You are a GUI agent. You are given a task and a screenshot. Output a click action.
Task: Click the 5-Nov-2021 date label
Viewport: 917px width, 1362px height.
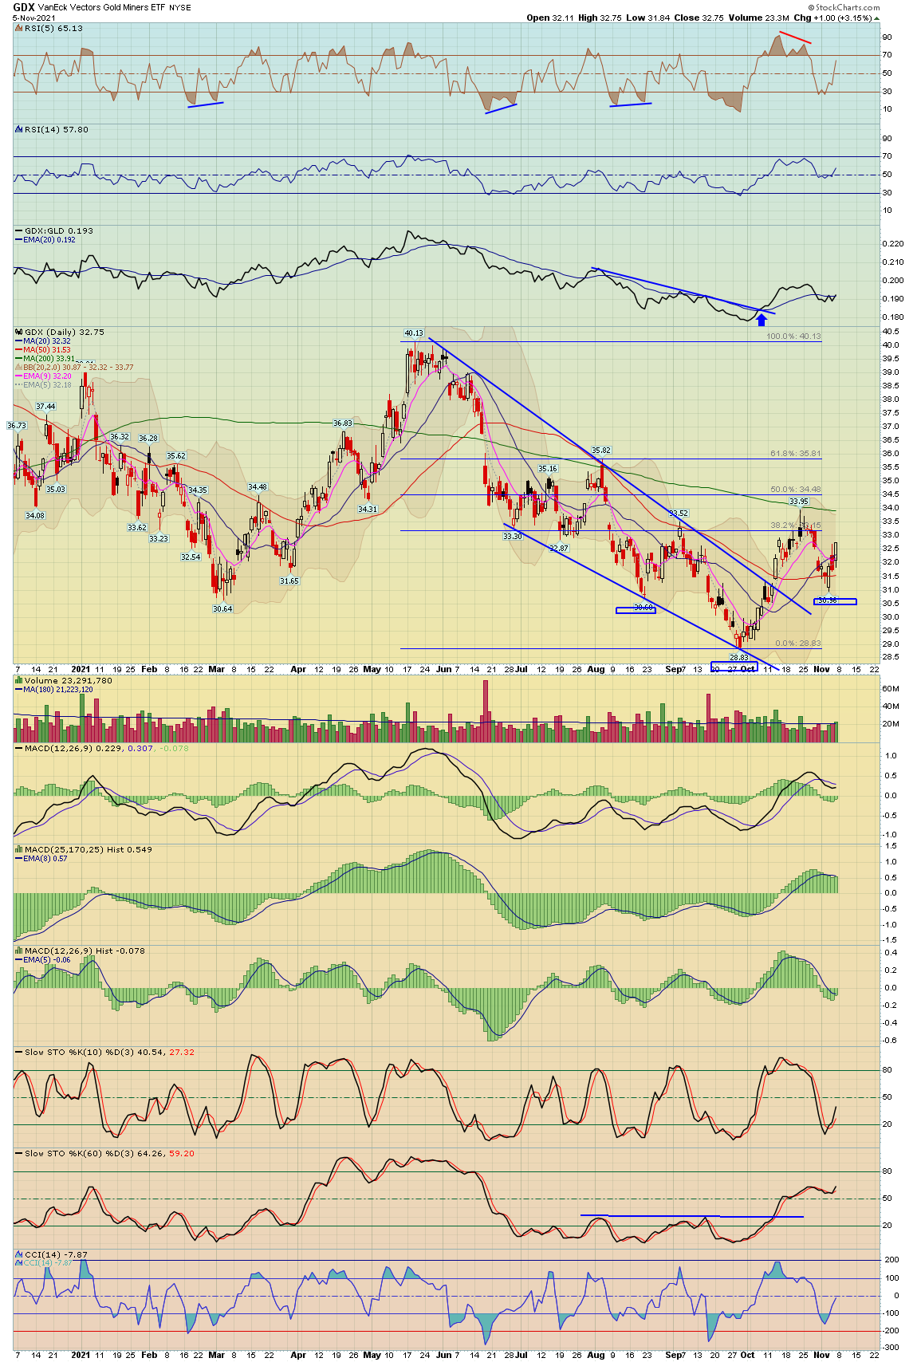(x=33, y=18)
